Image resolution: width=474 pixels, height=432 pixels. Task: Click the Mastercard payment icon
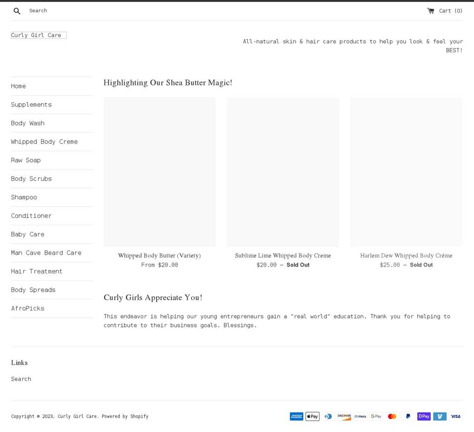pyautogui.click(x=392, y=416)
